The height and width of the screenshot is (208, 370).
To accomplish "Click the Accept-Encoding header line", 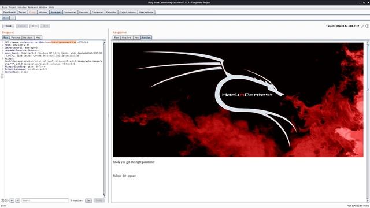I will 25,66.
